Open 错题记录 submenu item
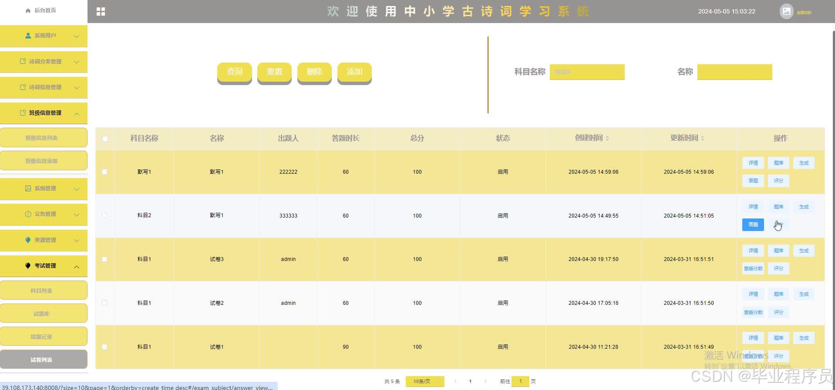This screenshot has width=835, height=390. pyautogui.click(x=44, y=337)
